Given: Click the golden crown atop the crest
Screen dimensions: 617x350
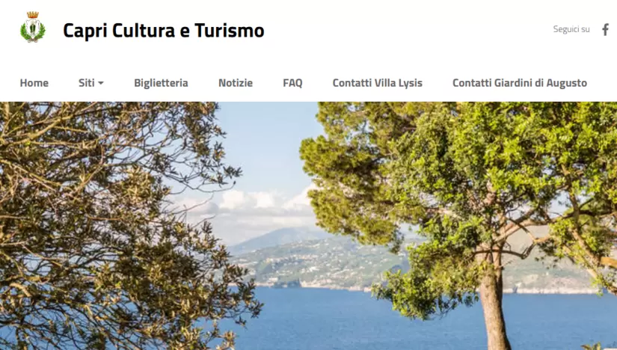Looking at the screenshot, I should pyautogui.click(x=33, y=15).
